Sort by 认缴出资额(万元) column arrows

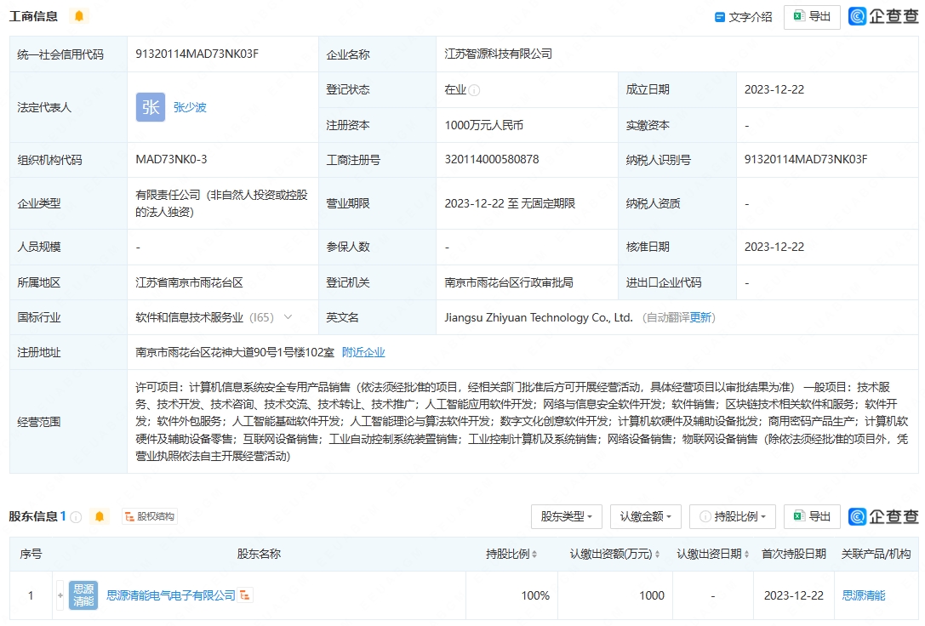pos(657,554)
